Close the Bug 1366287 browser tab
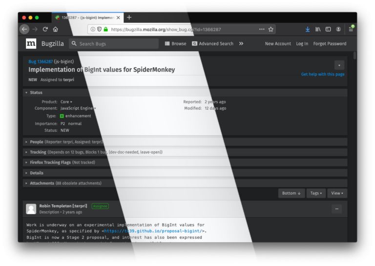 tap(118, 18)
